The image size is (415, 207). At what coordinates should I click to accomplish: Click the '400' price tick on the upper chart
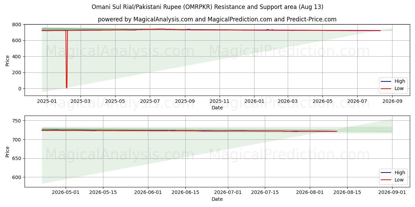[17, 57]
